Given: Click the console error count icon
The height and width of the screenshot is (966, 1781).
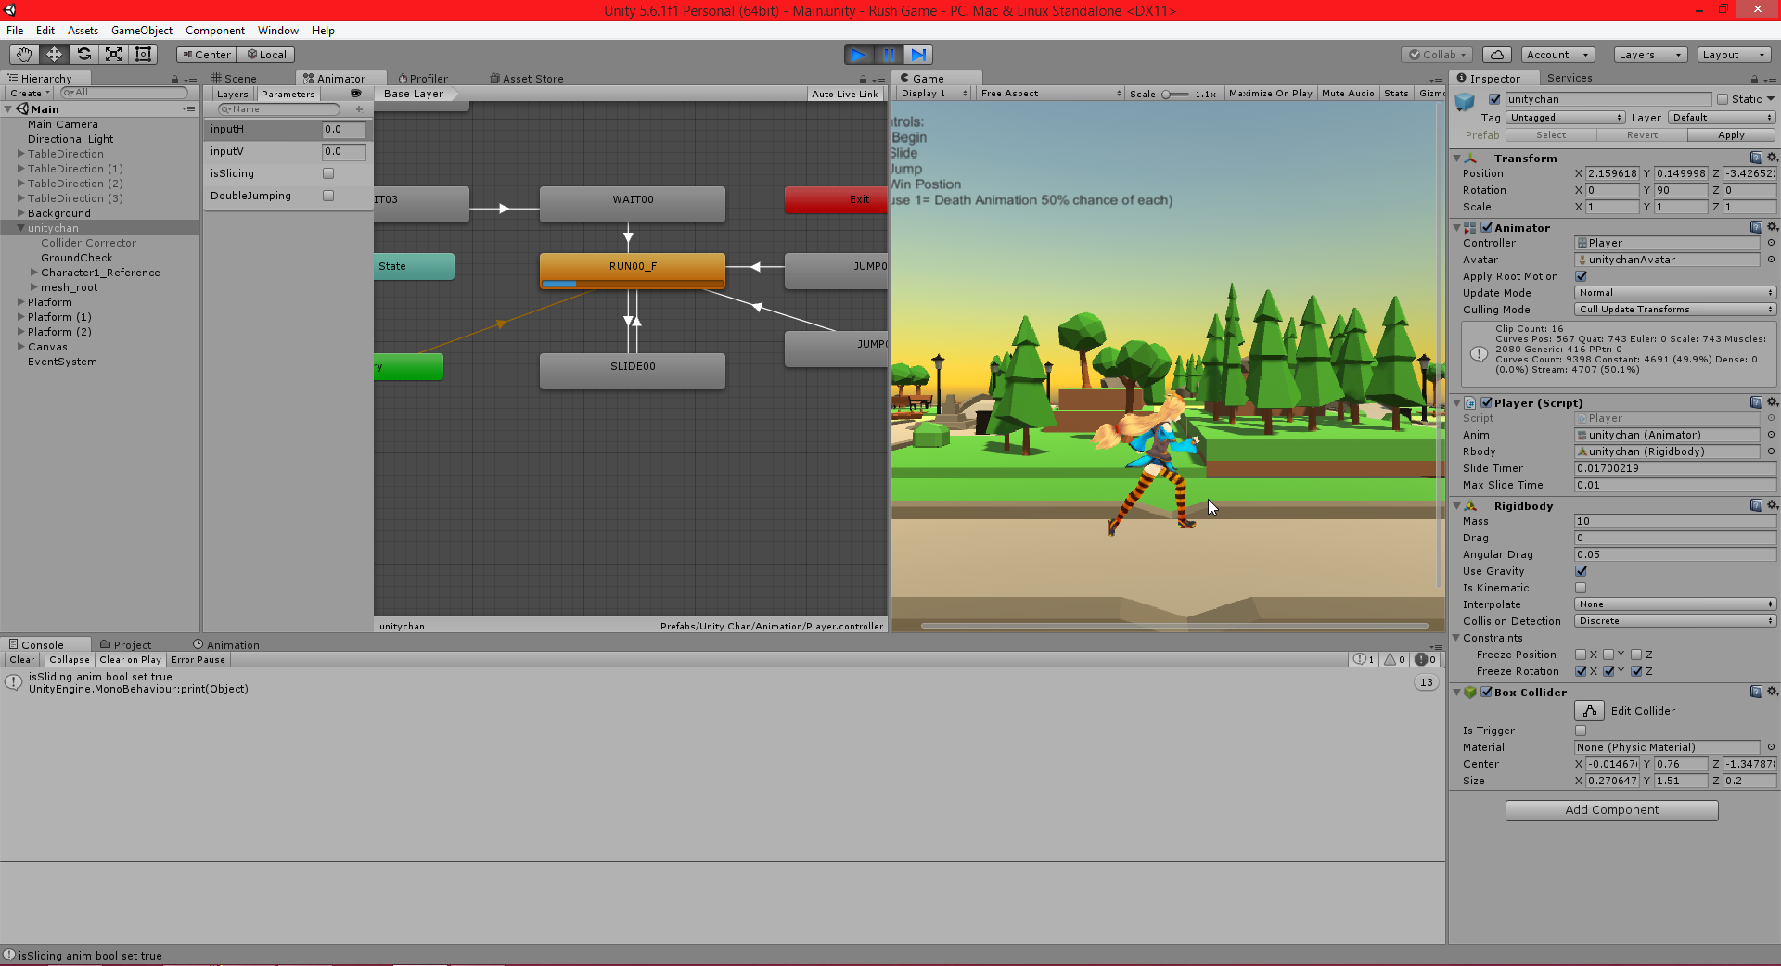Looking at the screenshot, I should (x=1426, y=660).
